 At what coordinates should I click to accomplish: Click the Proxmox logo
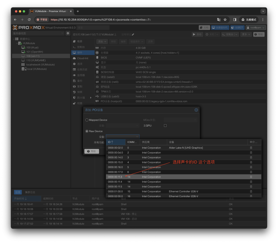pyautogui.click(x=29, y=27)
